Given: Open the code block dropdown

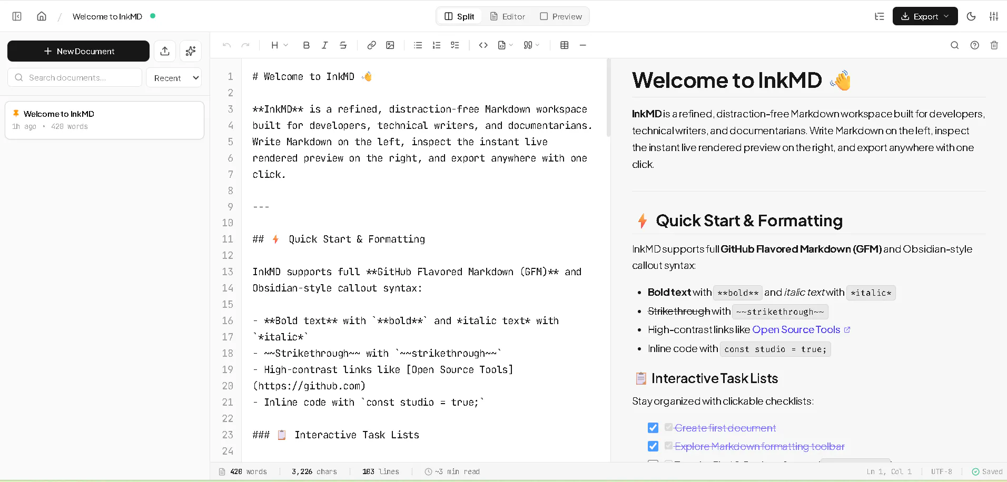Looking at the screenshot, I should pos(506,45).
